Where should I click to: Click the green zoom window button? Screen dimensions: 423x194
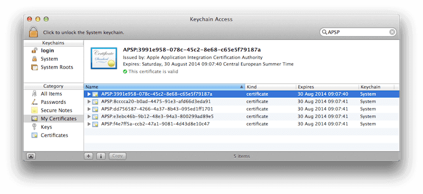(46, 19)
